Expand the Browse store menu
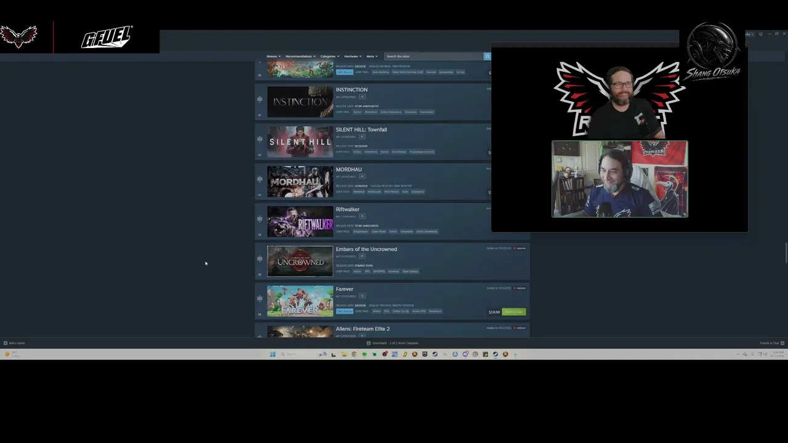 [x=273, y=57]
